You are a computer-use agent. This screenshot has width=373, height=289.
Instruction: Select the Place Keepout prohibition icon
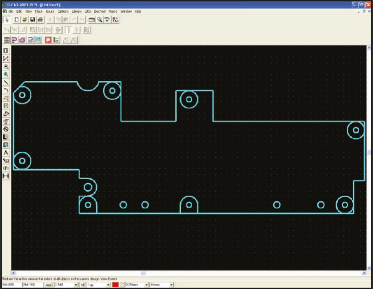coord(6,129)
